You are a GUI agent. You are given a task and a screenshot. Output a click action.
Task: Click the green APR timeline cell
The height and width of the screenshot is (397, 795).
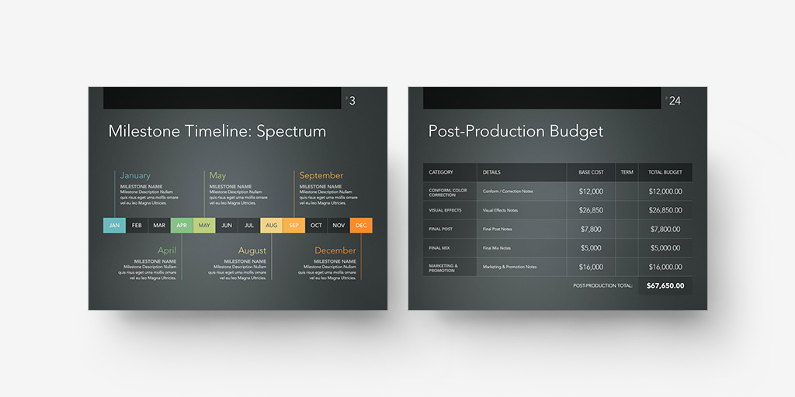pyautogui.click(x=182, y=226)
